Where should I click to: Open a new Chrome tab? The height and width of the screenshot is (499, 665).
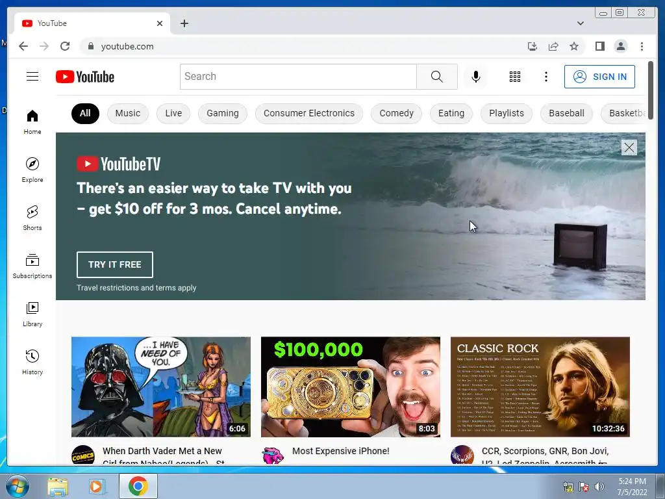184,23
